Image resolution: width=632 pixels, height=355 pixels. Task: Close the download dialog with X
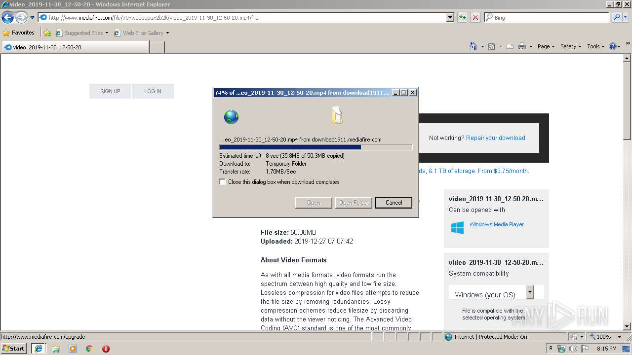point(413,93)
